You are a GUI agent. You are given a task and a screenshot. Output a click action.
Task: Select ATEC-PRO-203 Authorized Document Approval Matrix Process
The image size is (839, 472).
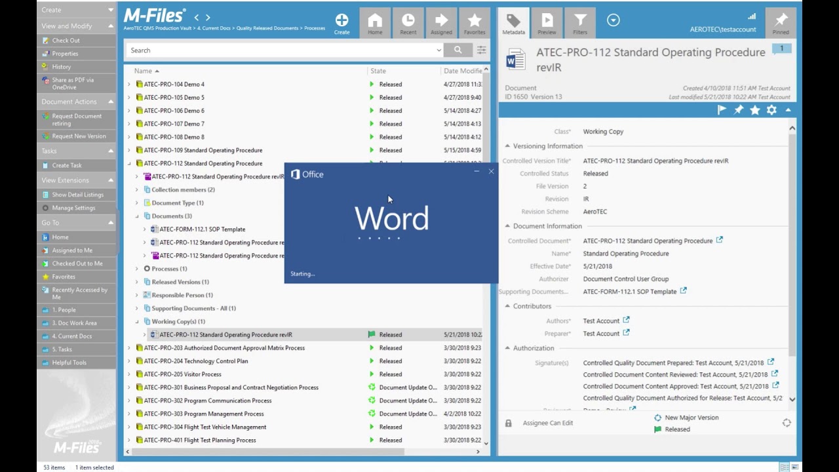point(224,347)
